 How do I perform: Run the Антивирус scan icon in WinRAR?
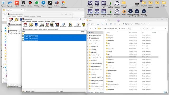pyautogui.click(x=71, y=25)
